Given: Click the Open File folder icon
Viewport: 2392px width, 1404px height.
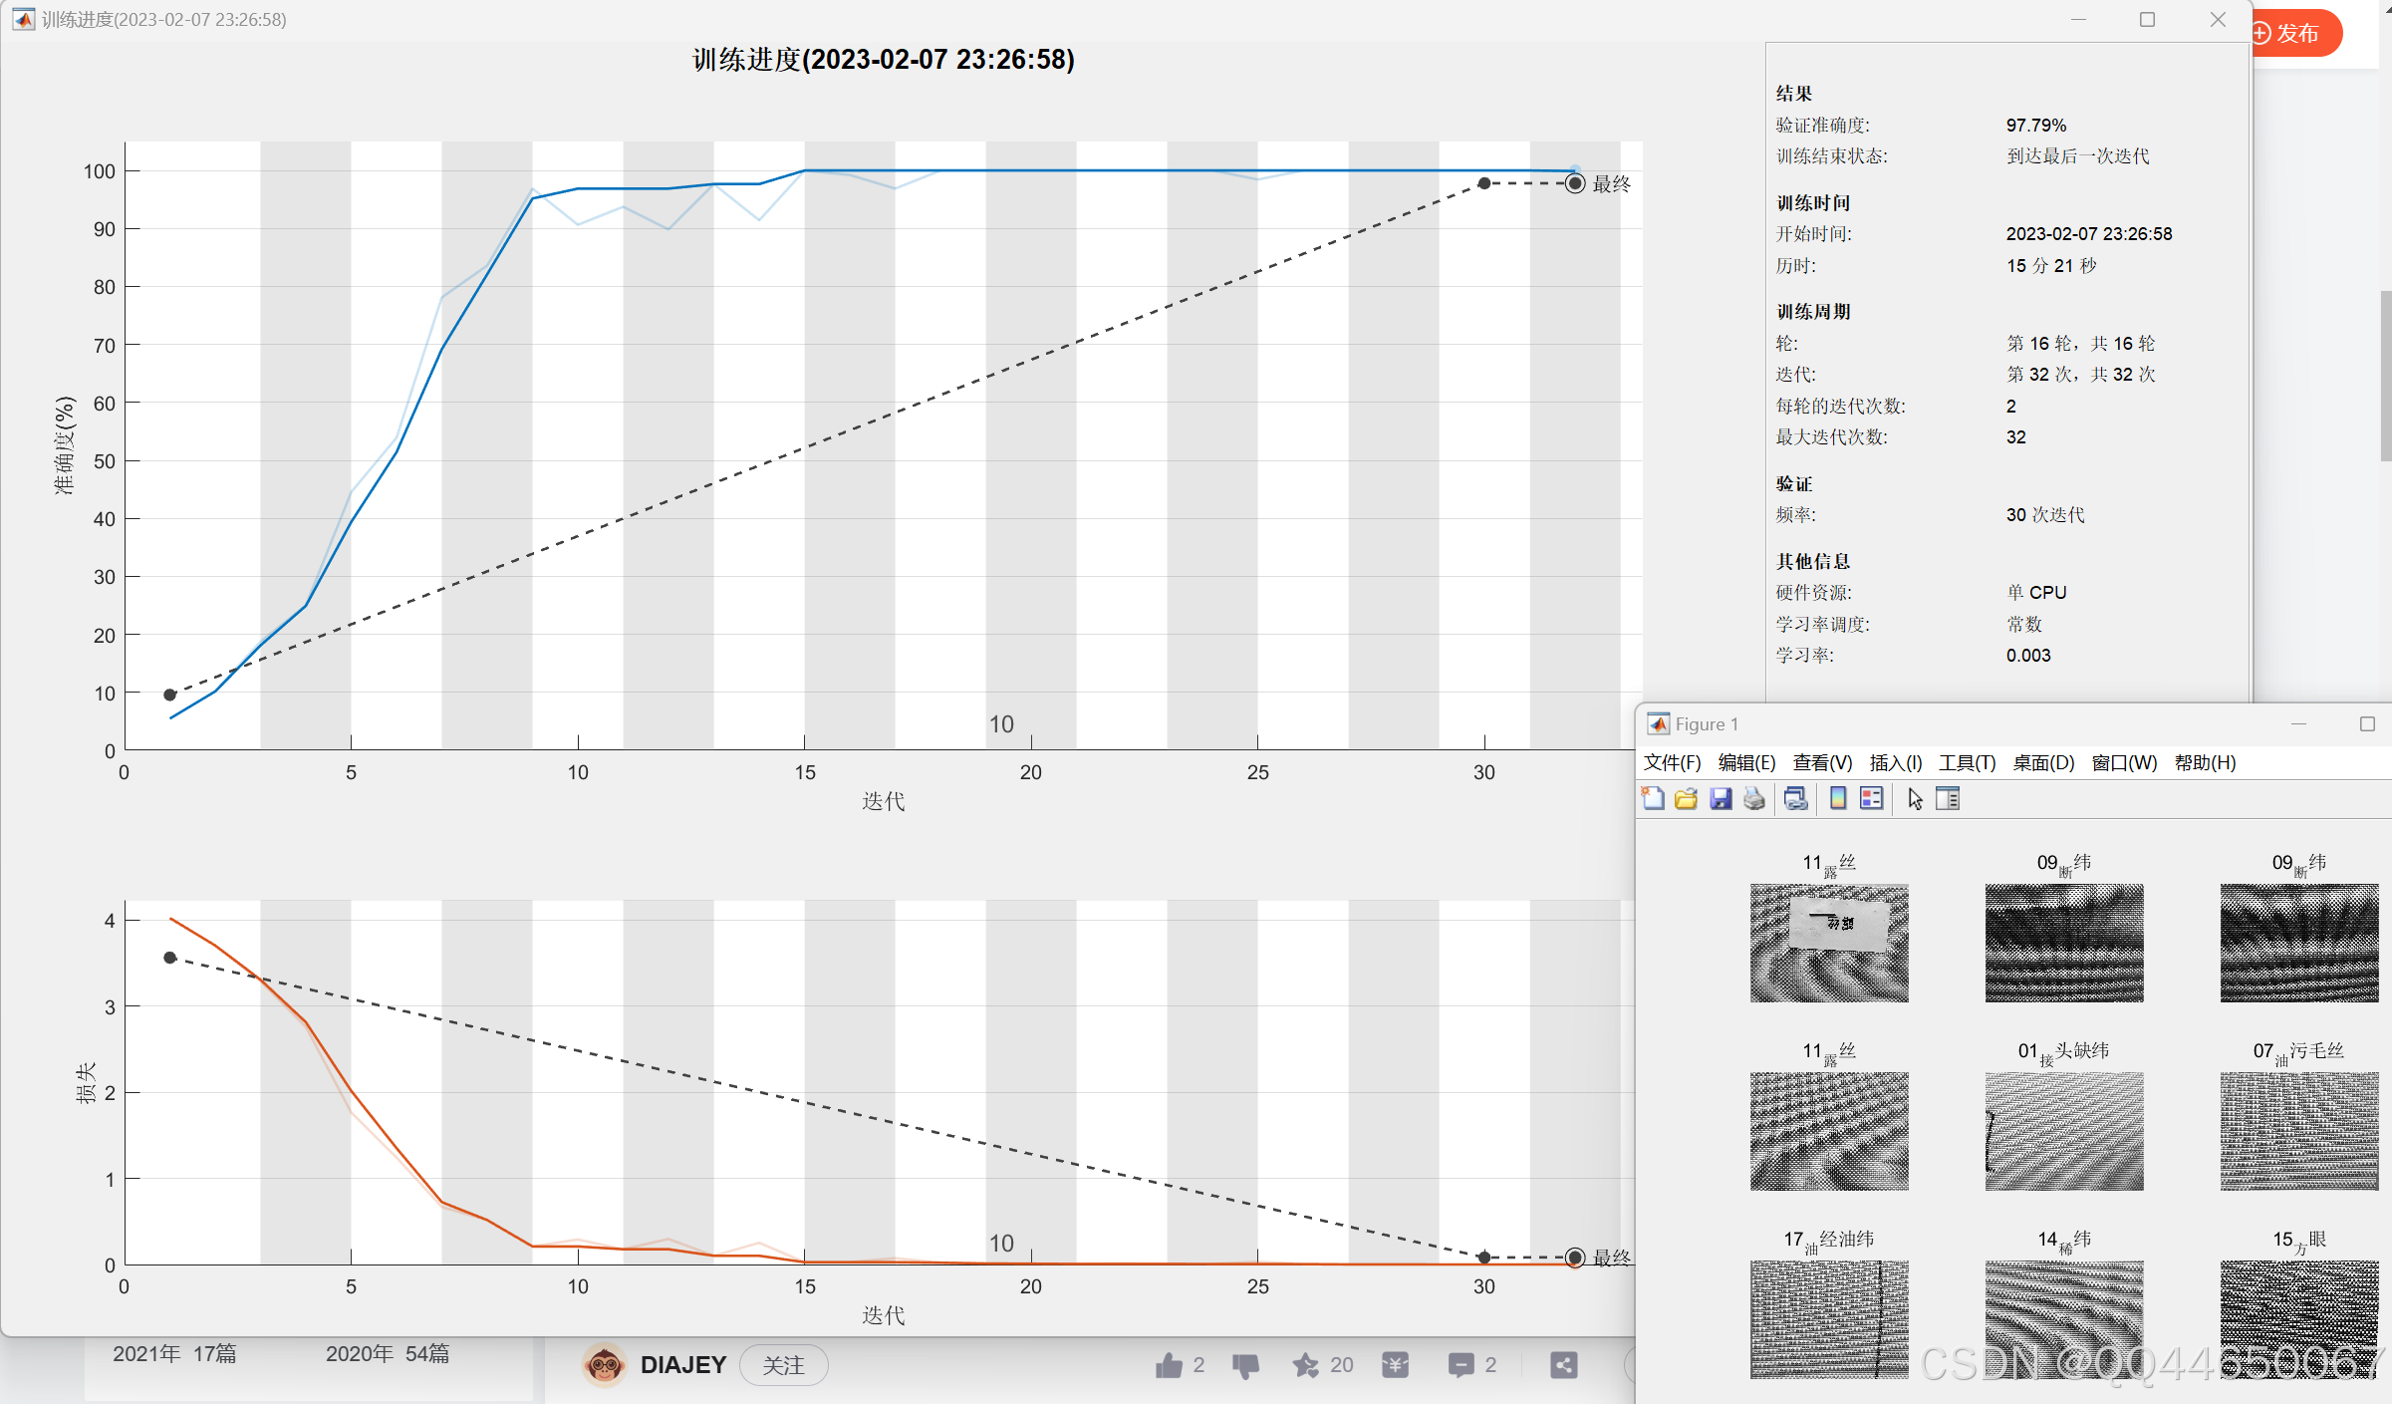Looking at the screenshot, I should point(1687,798).
